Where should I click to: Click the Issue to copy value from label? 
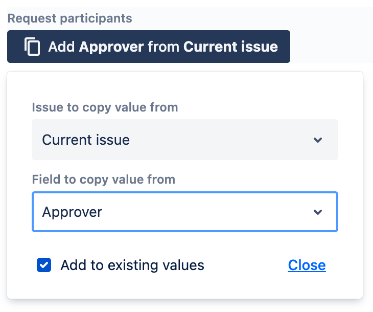105,107
